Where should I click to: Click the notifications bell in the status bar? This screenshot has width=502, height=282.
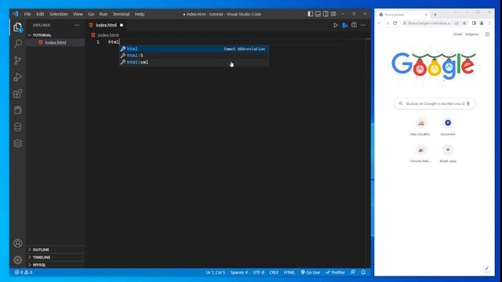pyautogui.click(x=363, y=273)
